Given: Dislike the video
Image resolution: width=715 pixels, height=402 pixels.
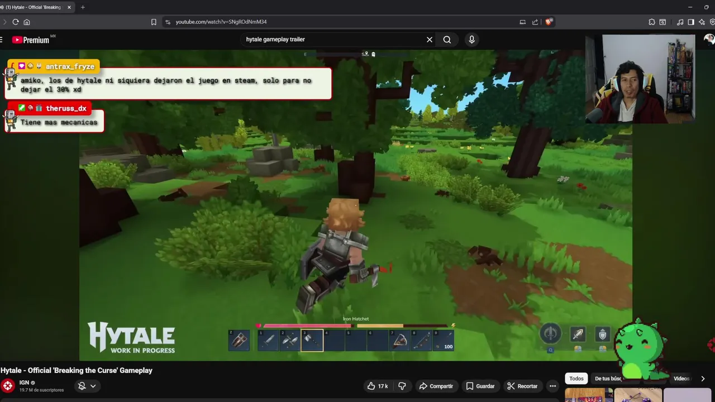Looking at the screenshot, I should click(x=402, y=386).
